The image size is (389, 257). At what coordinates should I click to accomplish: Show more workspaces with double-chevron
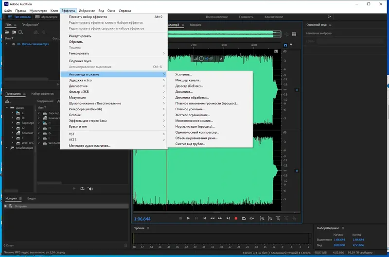(329, 17)
